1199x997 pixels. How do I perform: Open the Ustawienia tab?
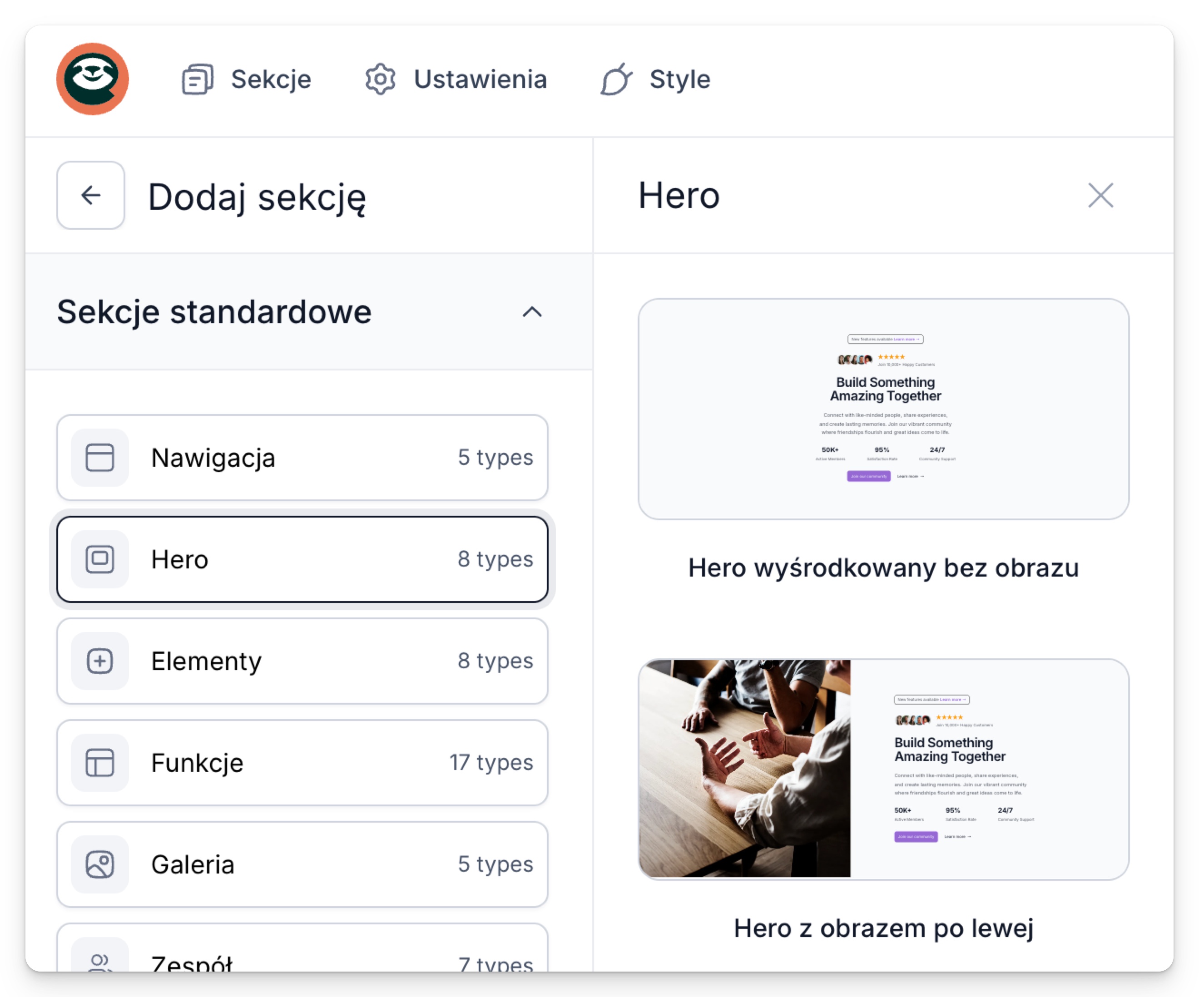coord(456,79)
